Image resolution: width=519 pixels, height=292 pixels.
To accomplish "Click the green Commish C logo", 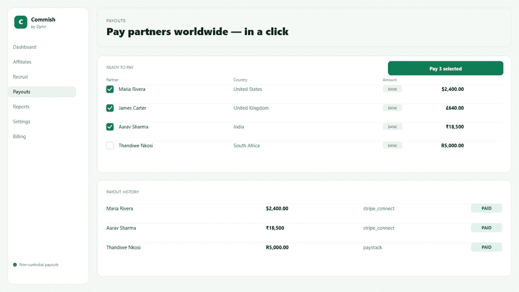I will tap(21, 22).
